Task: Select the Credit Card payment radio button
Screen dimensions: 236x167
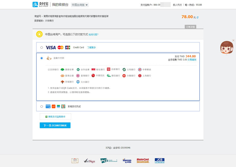Action: point(42,47)
